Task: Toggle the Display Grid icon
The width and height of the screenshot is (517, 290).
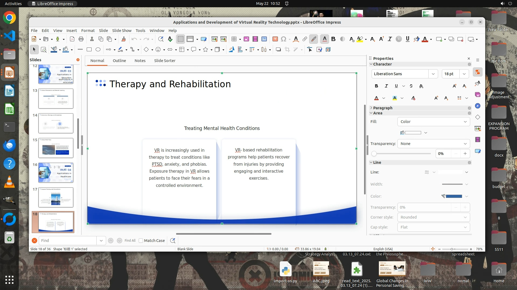Action: [x=180, y=39]
